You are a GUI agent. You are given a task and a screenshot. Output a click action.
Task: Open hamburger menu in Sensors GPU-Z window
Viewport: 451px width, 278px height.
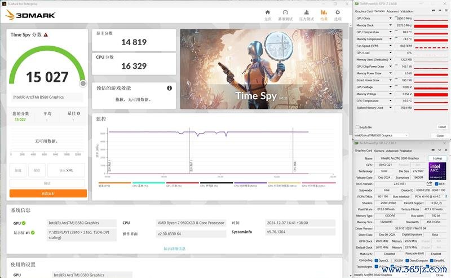pos(446,11)
